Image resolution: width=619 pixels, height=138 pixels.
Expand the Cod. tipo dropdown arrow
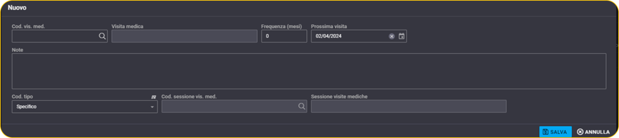point(152,107)
